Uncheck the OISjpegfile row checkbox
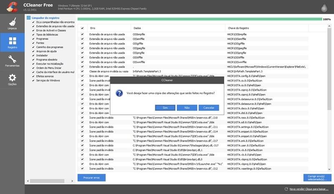Image resolution: width=334 pixels, height=194 pixels. [82, 48]
